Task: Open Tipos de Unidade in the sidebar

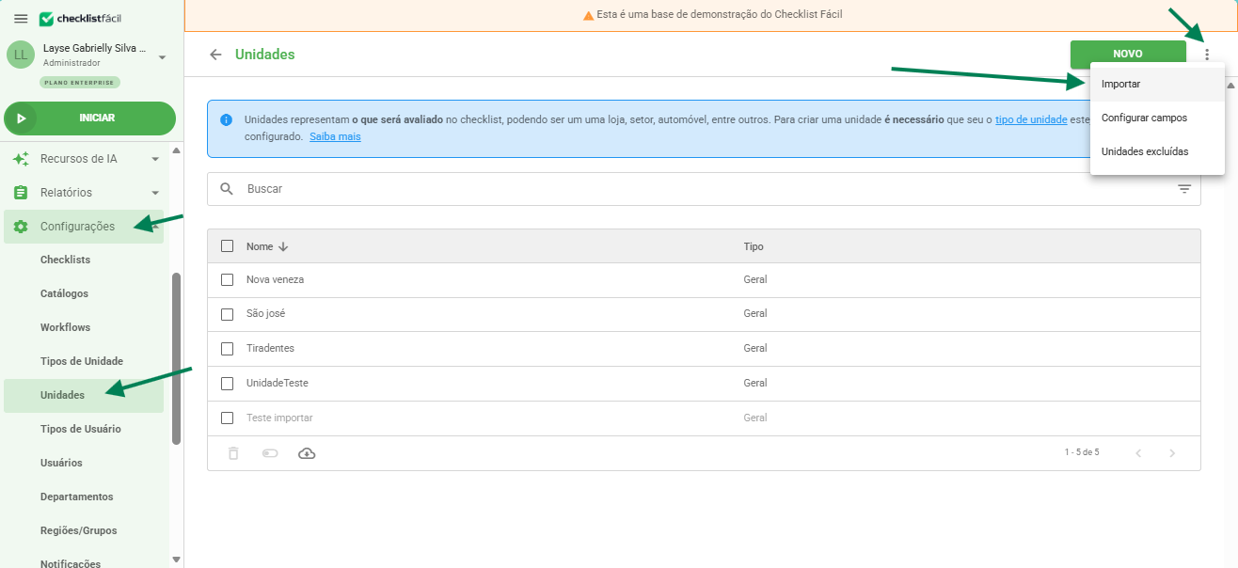Action: coord(82,361)
